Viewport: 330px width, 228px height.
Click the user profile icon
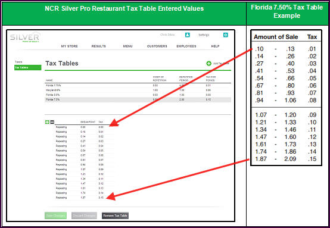[x=187, y=35]
